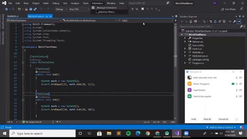Open the editor zoom 100 % dropdown

12,122
